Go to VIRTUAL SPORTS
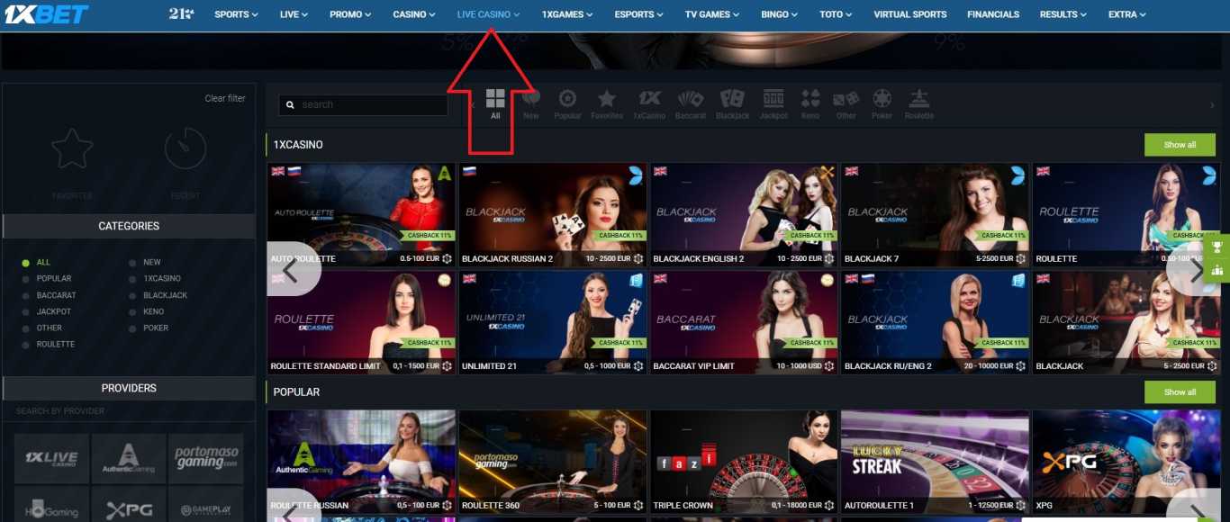 pyautogui.click(x=909, y=14)
